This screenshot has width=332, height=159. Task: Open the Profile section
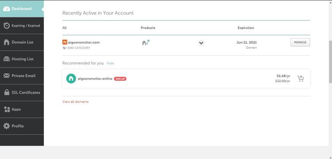click(x=22, y=126)
